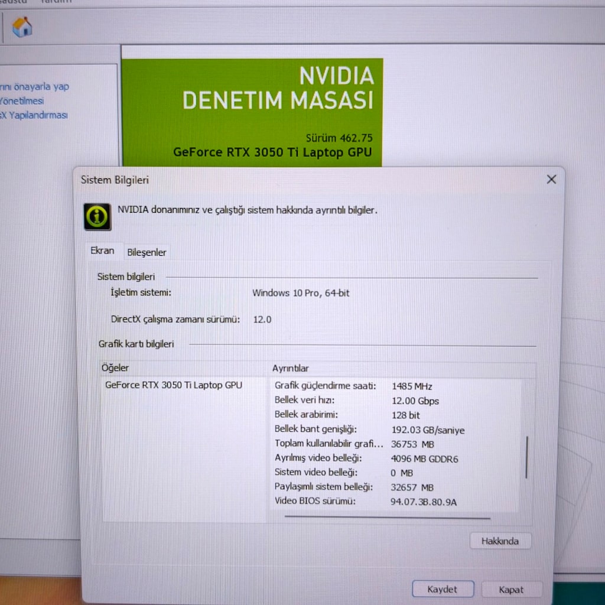Viewport: 605px width, 605px height.
Task: Close the Sistem Bilgileri dialog
Action: [x=551, y=179]
